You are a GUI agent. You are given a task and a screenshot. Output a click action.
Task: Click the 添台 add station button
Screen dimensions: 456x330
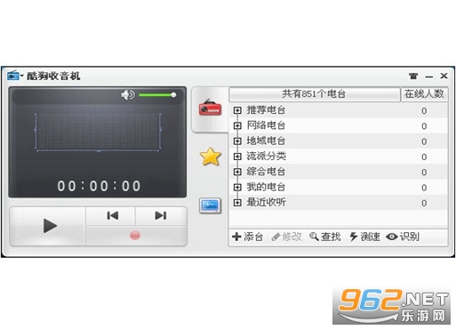click(248, 237)
